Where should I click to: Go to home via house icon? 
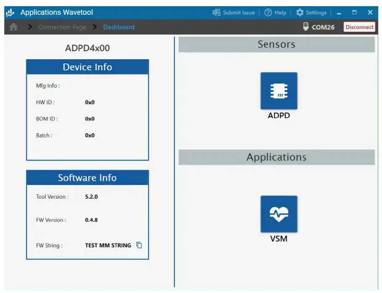pos(13,27)
